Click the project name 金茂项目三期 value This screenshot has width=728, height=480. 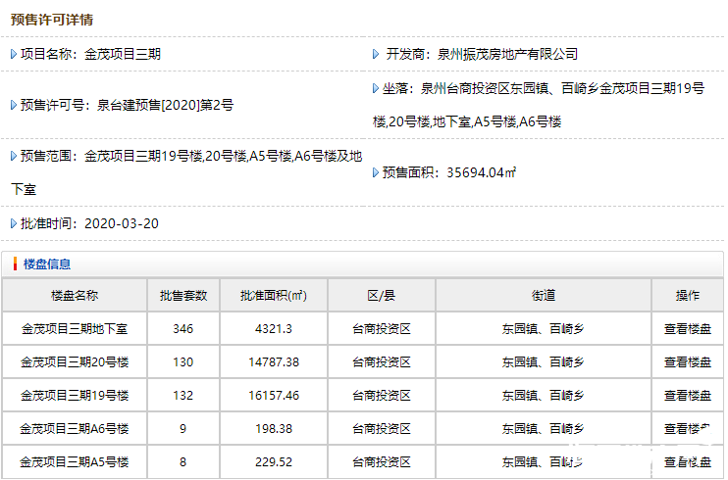[x=123, y=54]
